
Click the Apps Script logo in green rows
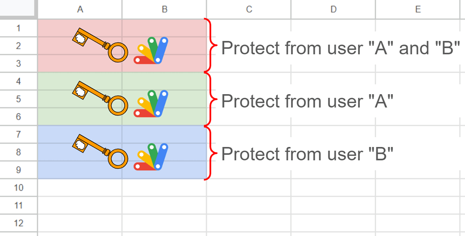coord(151,103)
